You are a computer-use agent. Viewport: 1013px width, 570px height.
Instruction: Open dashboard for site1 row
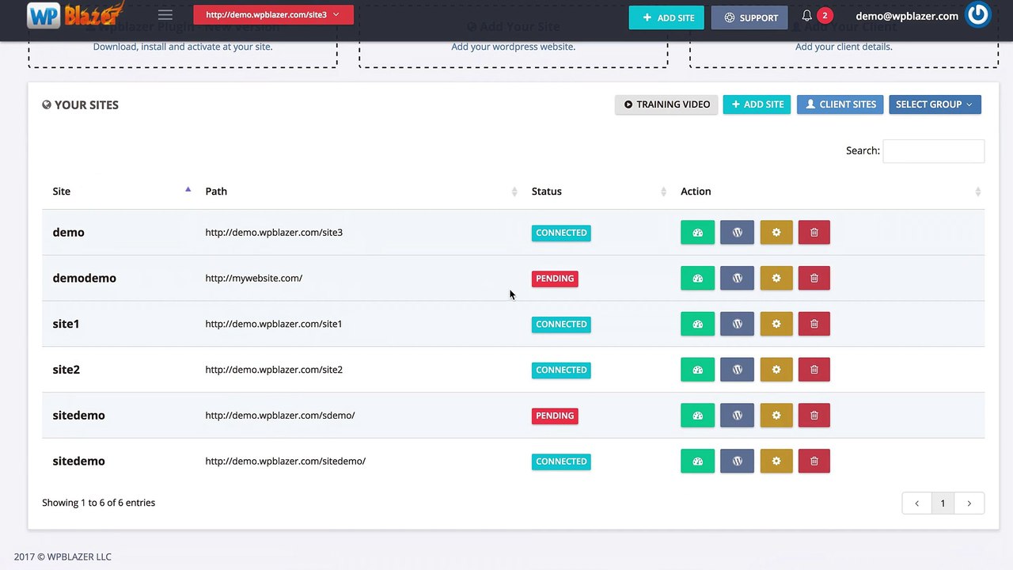tap(697, 324)
